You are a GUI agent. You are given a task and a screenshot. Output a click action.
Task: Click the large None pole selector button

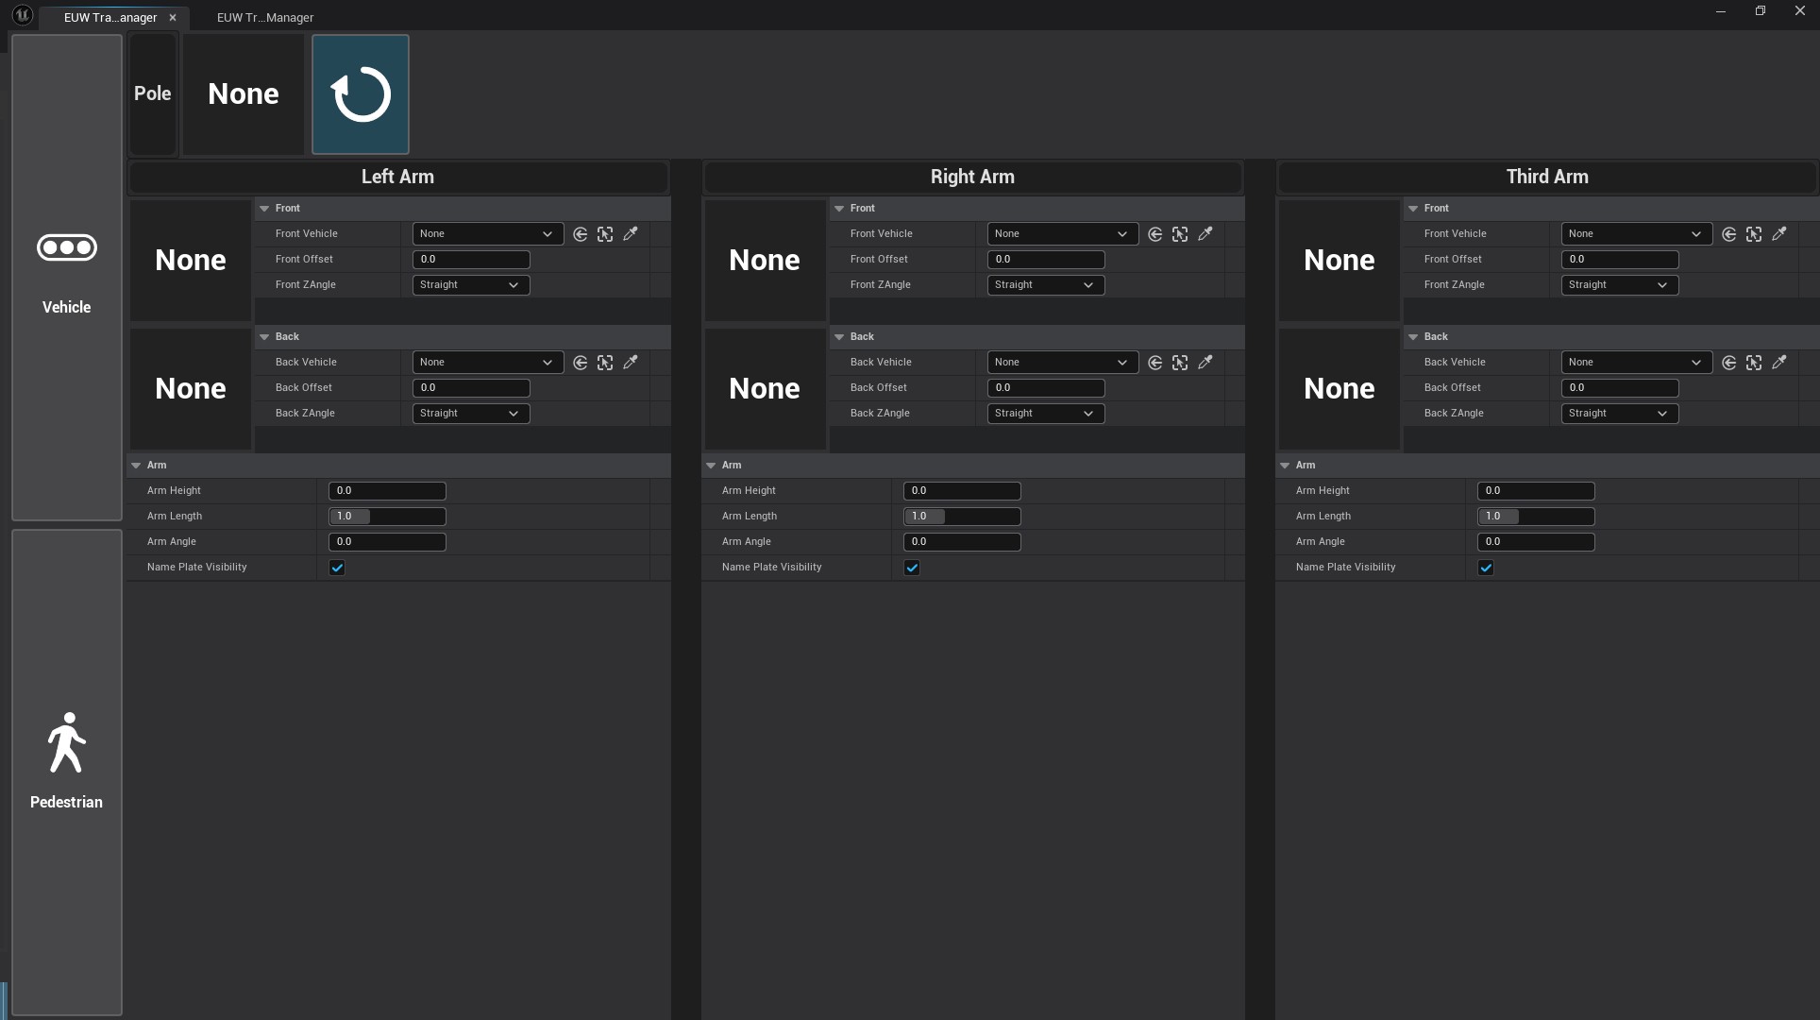coord(244,94)
